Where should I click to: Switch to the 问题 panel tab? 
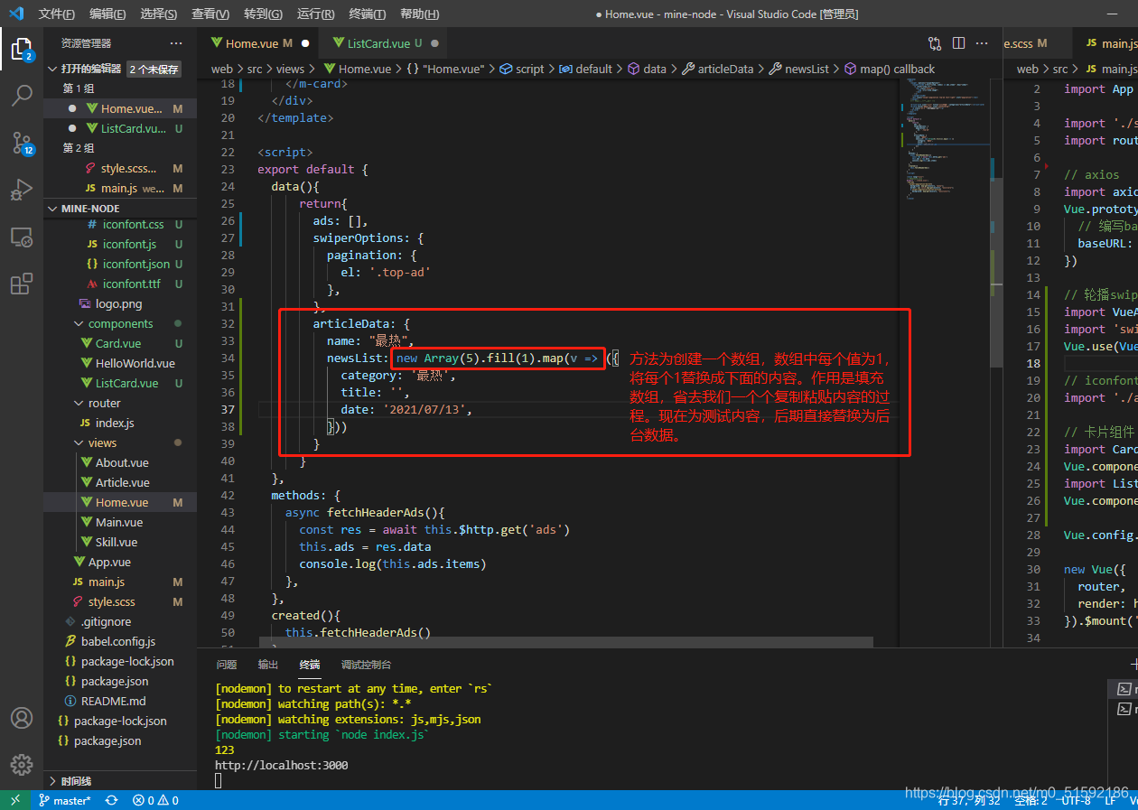pyautogui.click(x=227, y=665)
